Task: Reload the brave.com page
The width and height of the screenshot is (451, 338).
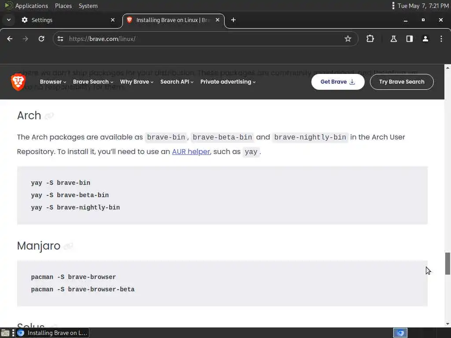Action: point(41,39)
